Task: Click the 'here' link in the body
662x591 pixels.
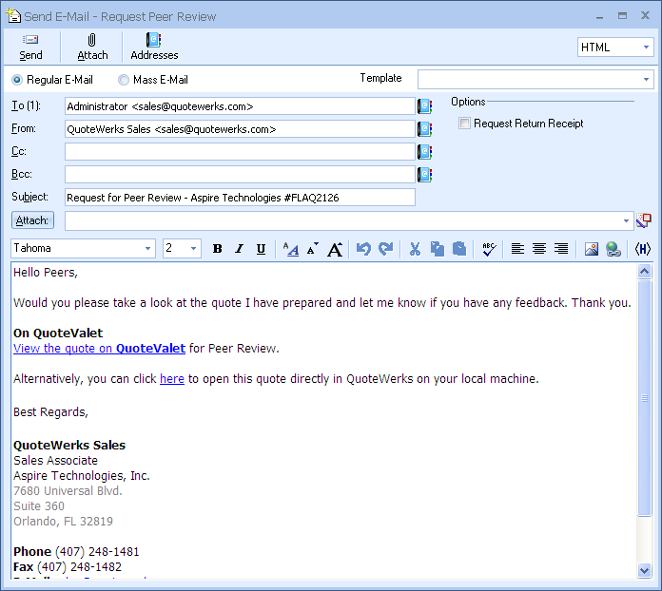Action: pos(172,379)
